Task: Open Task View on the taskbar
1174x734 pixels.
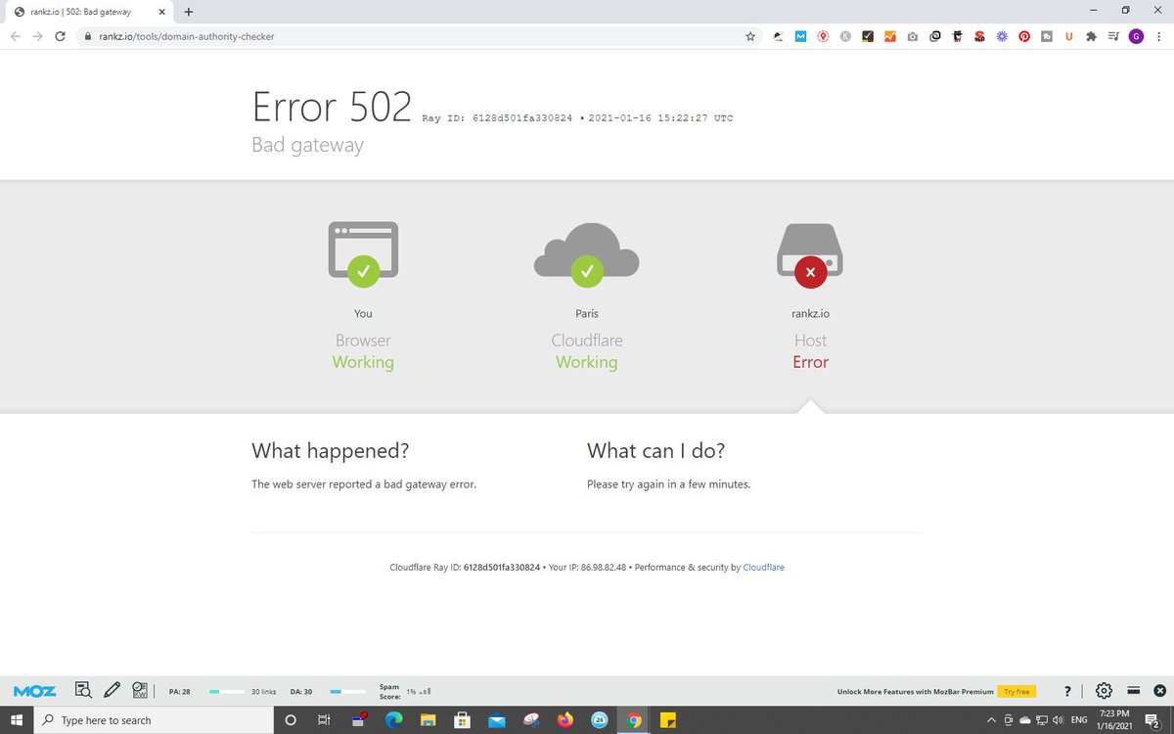Action: (x=323, y=720)
